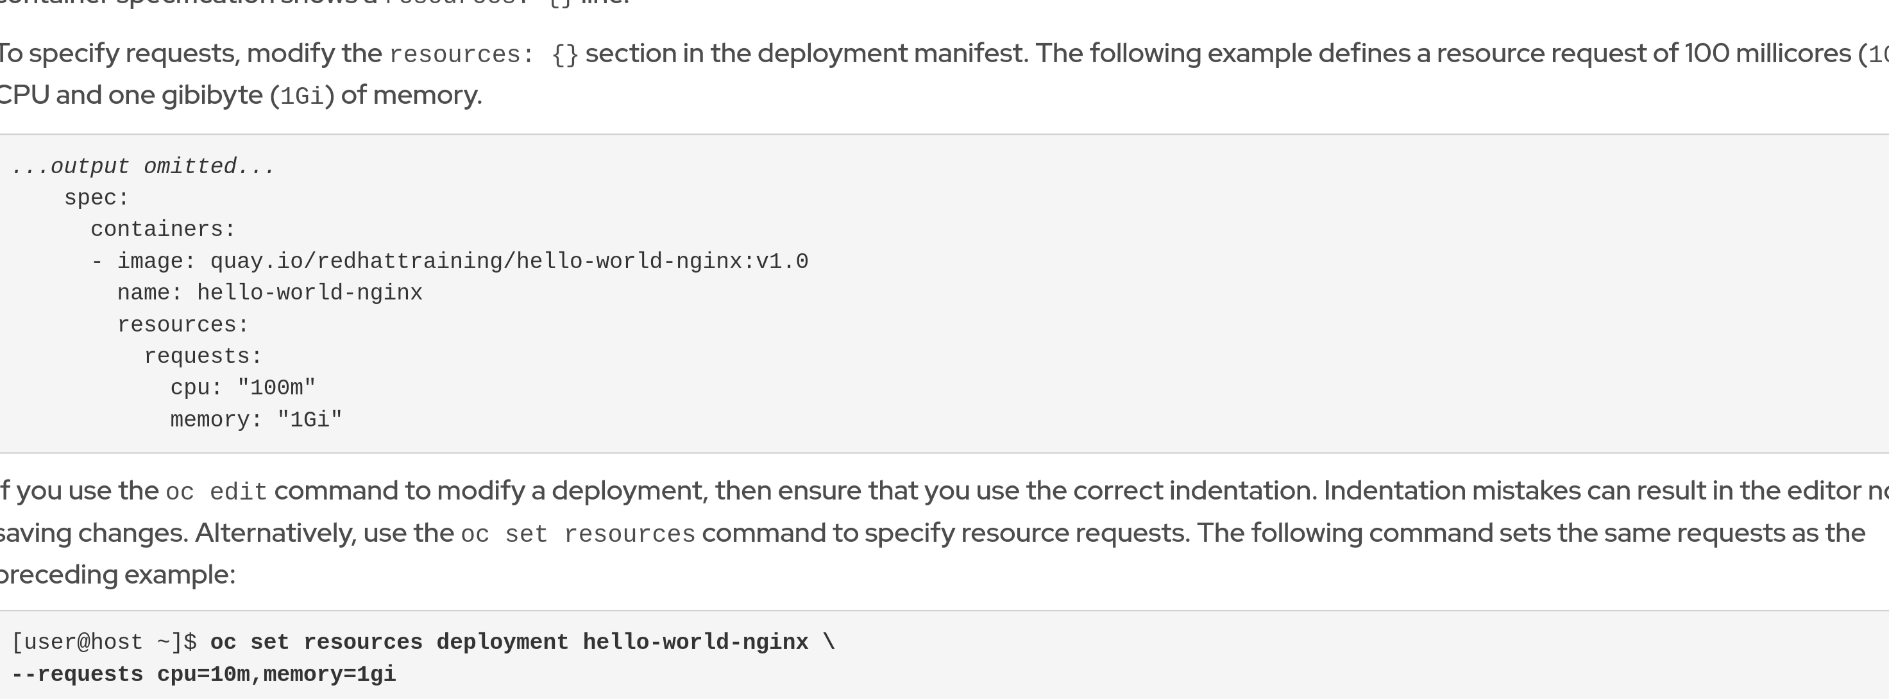Click the '--requests cpu=10m,memory=1gi' line
1889x699 pixels.
click(x=203, y=674)
